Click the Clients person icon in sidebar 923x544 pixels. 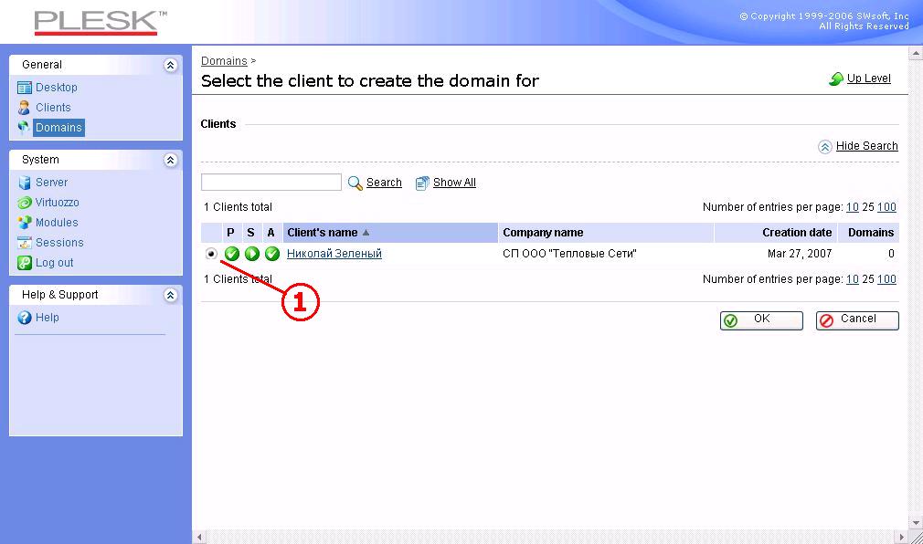pos(25,108)
